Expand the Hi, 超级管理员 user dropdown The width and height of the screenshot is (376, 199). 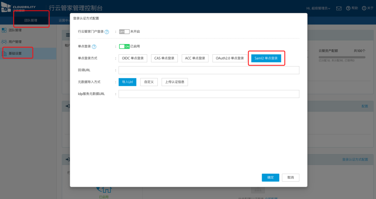pyautogui.click(x=318, y=8)
